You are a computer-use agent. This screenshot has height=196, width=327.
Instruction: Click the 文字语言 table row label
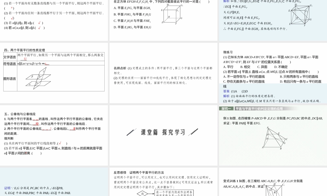10,57
